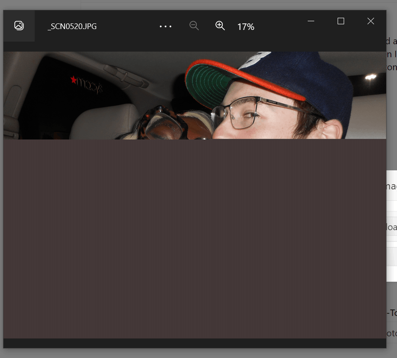Close the Photos window
Image resolution: width=397 pixels, height=358 pixels.
(371, 21)
